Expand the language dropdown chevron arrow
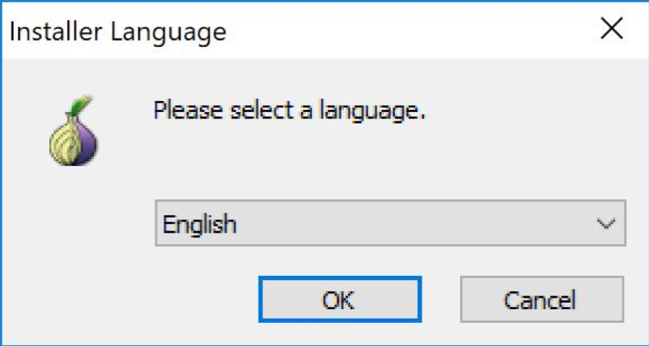 click(x=606, y=224)
